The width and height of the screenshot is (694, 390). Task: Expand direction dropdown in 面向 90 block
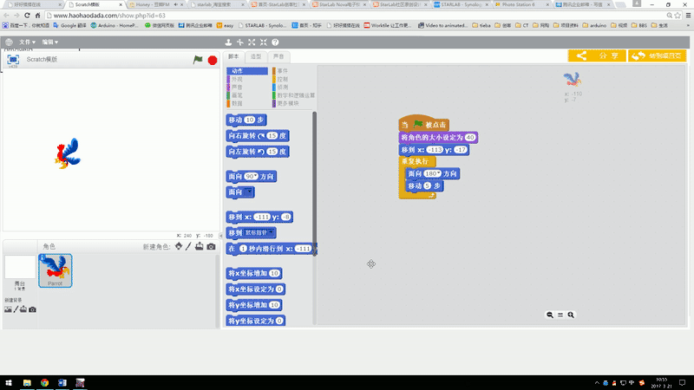[x=256, y=176]
